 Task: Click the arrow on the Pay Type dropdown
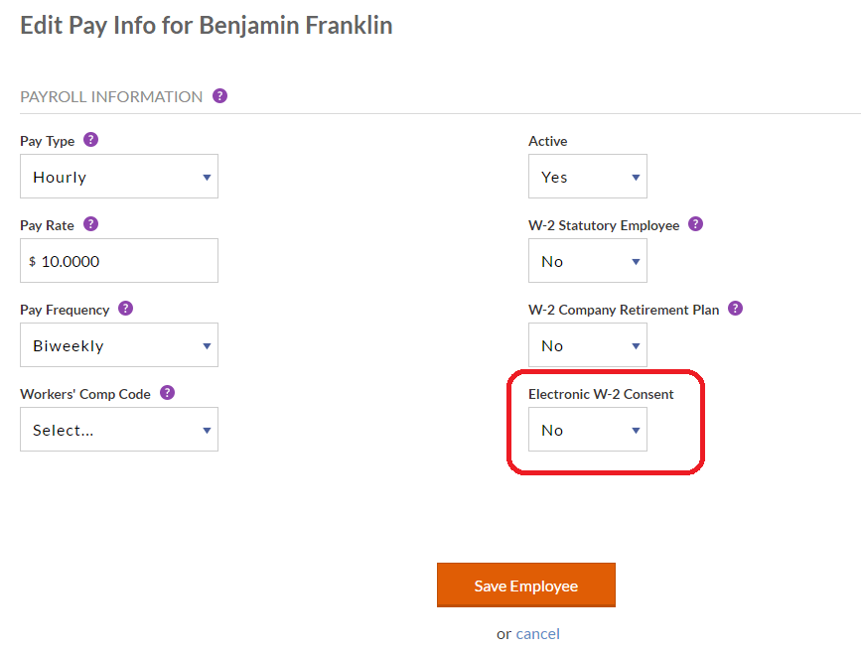(207, 178)
